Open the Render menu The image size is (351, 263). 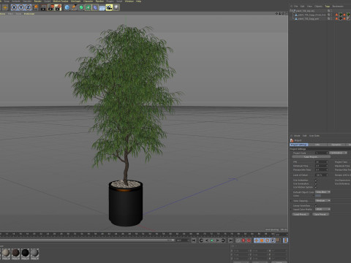pos(37,1)
